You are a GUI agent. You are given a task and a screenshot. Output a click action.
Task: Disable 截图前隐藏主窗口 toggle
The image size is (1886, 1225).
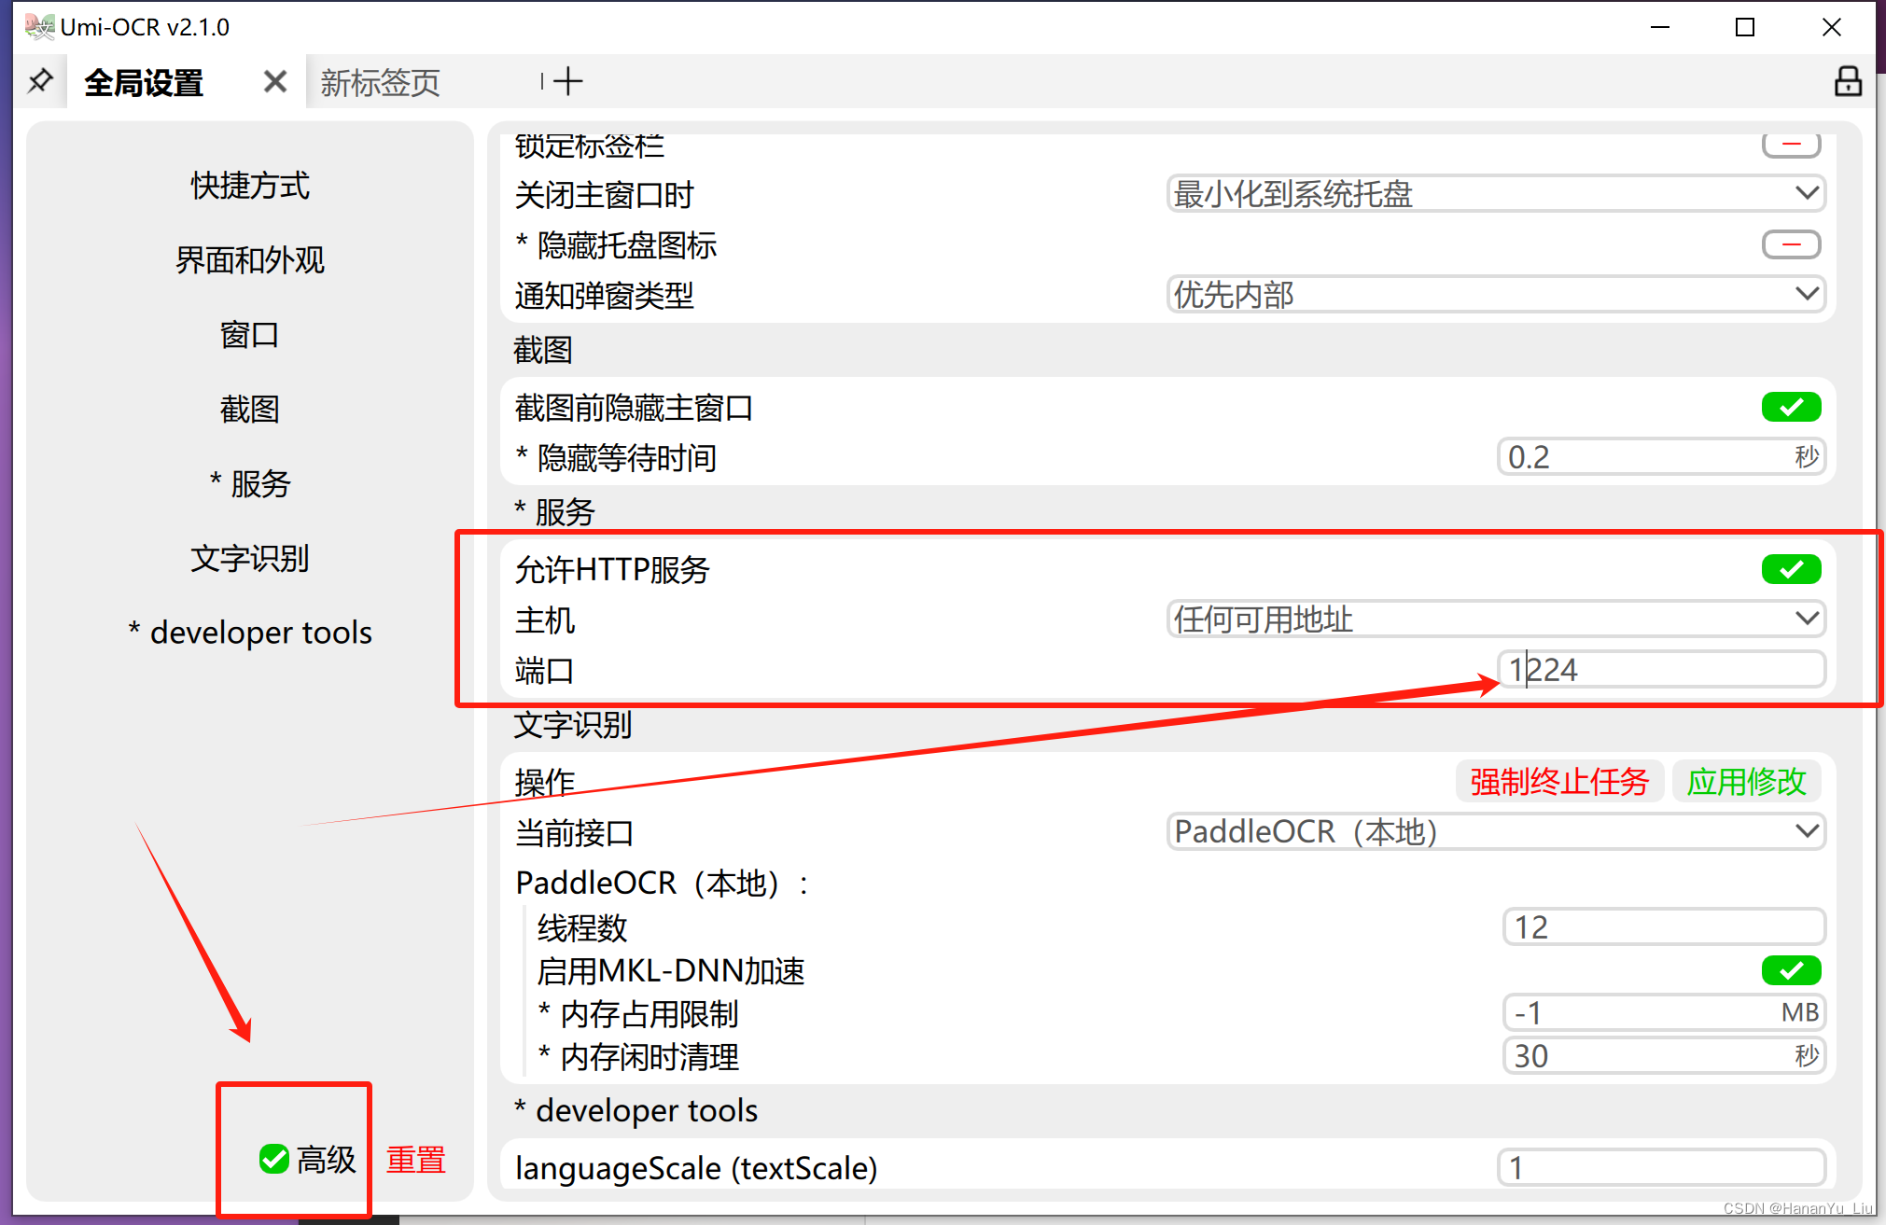pos(1790,407)
